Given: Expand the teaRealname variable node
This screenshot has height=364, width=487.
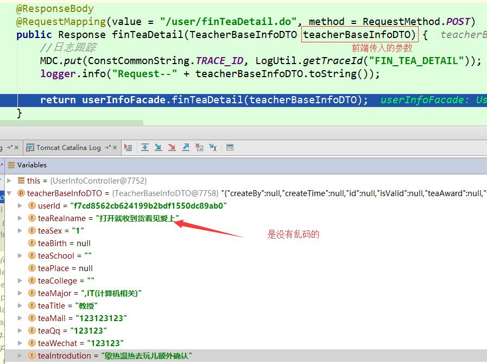Looking at the screenshot, I should pyautogui.click(x=21, y=217).
